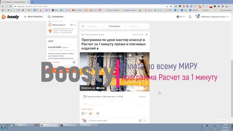233x131 pixels.
Task: Open the Мои подписки menu
Action: coord(33,17)
